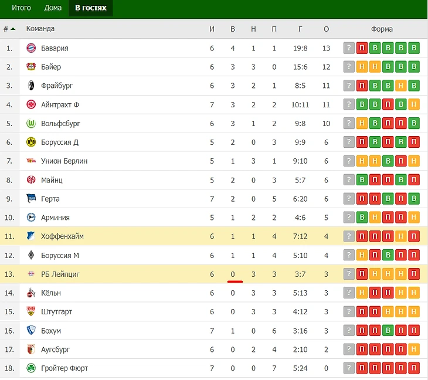428x380 pixels.
Task: Sort by the О points column header
Action: [327, 29]
